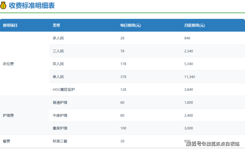Click the 中度护理 type cell
This screenshot has width=245, height=149.
(60, 116)
